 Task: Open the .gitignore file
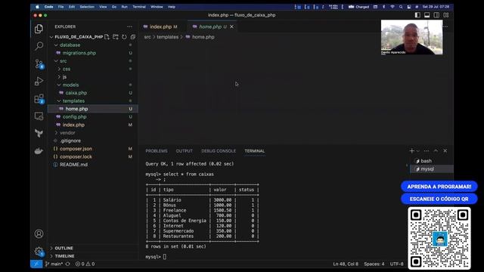pos(70,141)
